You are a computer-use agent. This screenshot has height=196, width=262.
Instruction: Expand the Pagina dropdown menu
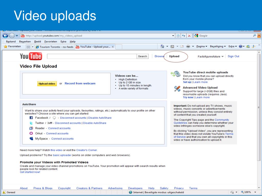click(202, 46)
